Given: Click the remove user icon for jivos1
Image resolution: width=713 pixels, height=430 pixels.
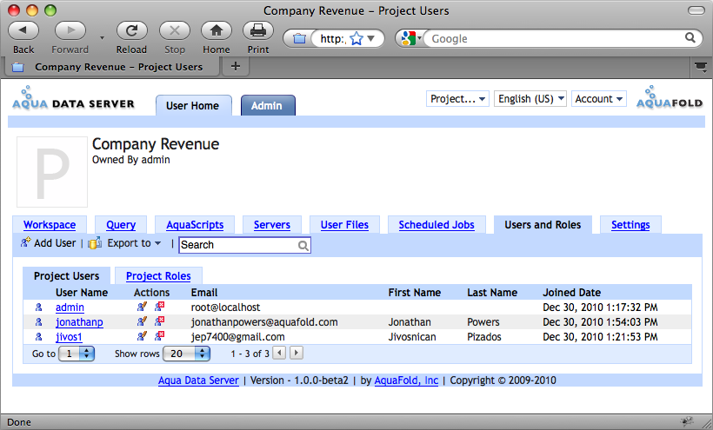Looking at the screenshot, I should click(x=159, y=336).
